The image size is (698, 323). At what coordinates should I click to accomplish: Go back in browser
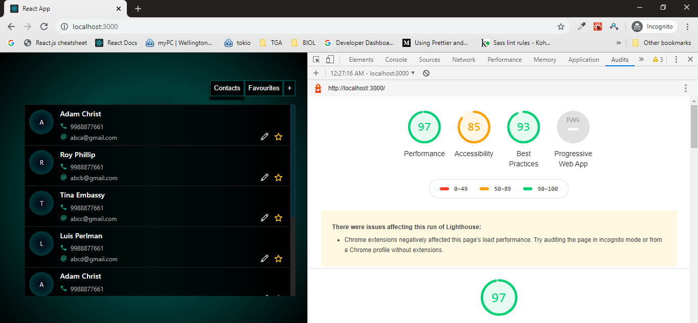[x=11, y=27]
